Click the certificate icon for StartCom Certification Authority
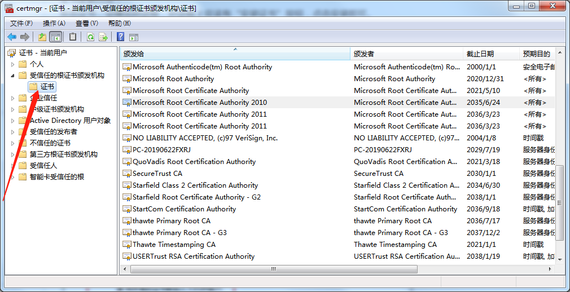This screenshot has width=570, height=292. (x=127, y=209)
